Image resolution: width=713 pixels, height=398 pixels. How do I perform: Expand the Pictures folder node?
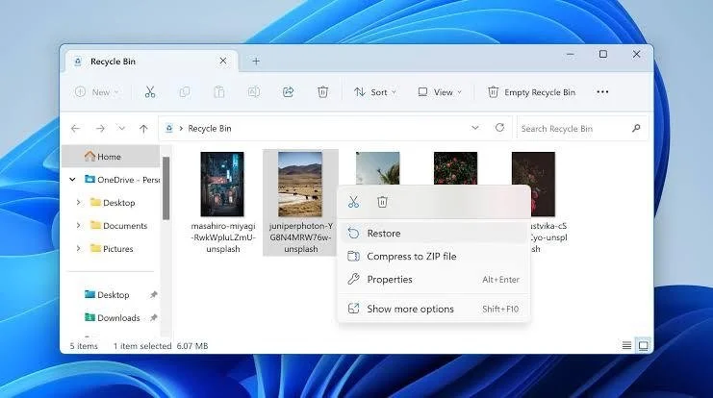[x=78, y=249]
